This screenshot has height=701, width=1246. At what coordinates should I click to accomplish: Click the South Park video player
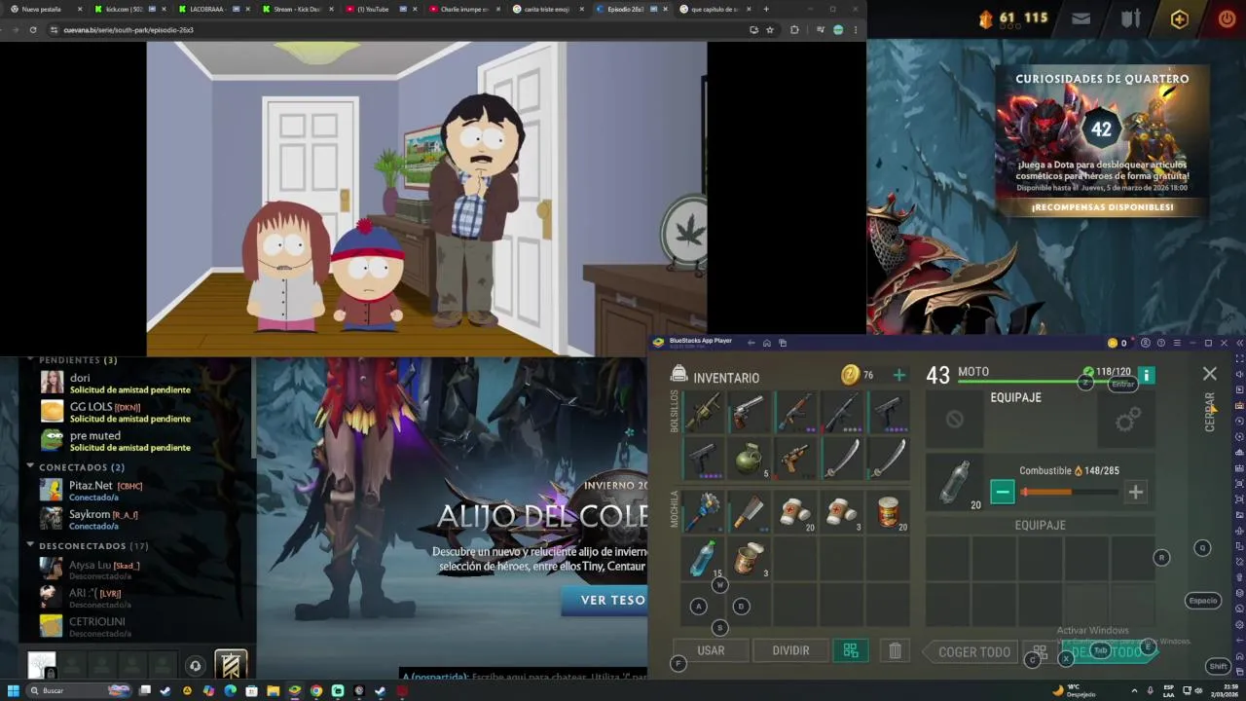tap(426, 199)
